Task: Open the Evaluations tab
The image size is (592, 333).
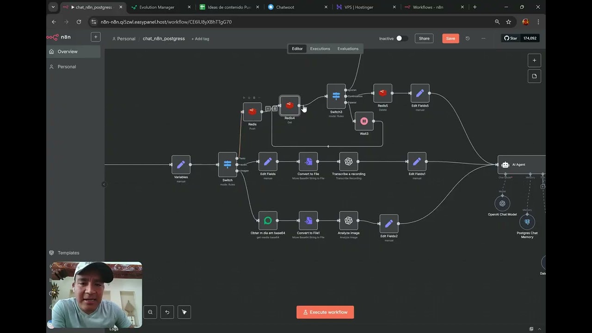Action: coord(348,49)
